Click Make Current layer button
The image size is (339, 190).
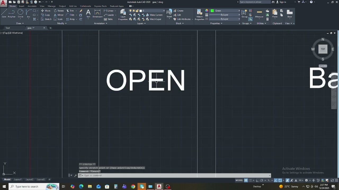point(154,15)
